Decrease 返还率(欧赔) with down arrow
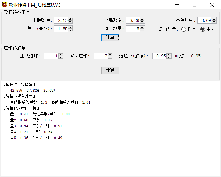The width and height of the screenshot is (221, 177). click(x=169, y=57)
